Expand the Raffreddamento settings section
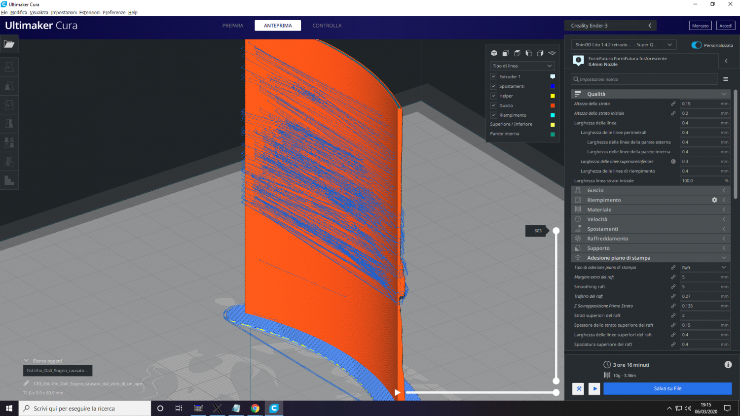Screen dimensions: 740x416 point(651,239)
